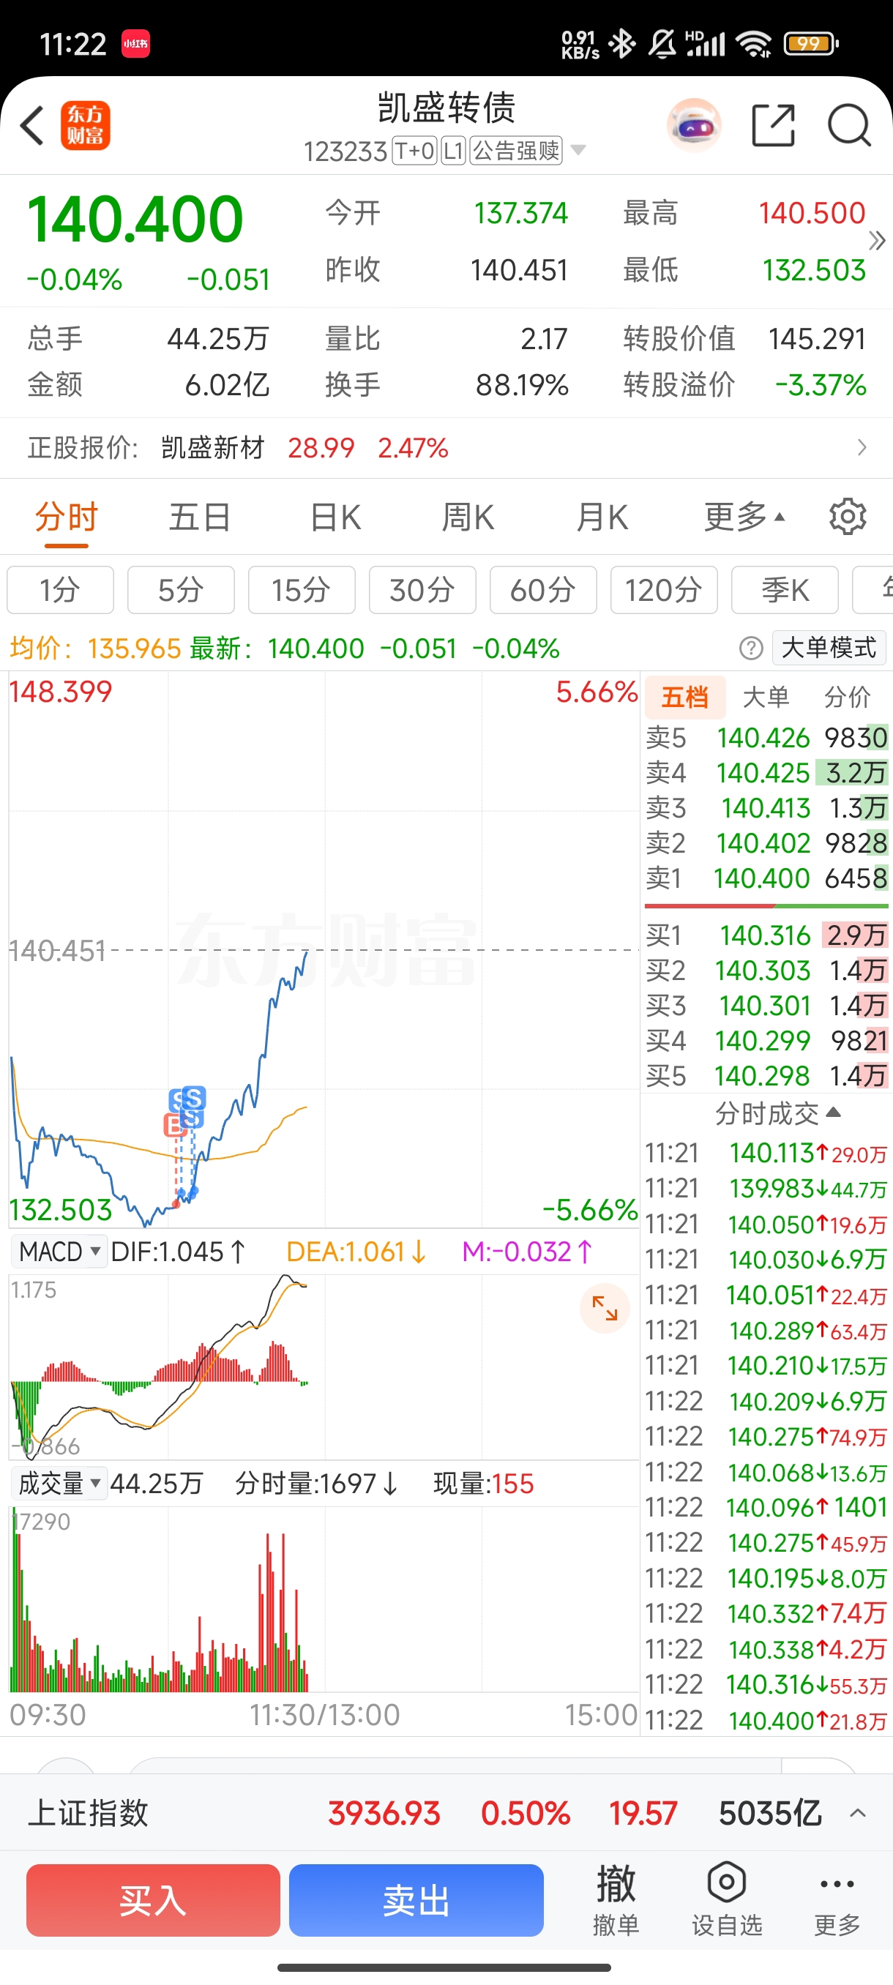Expand the MACD chart fullscreen icon
Screen dimensions: 893x1985
[605, 1308]
